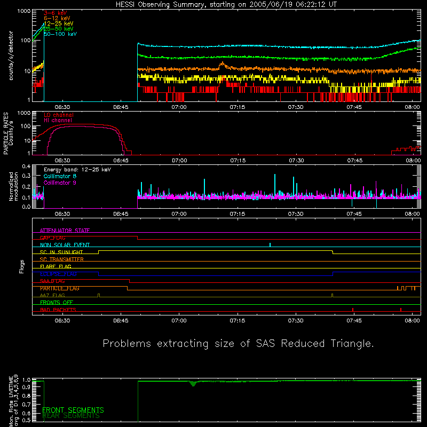Click the 0.7 value on livetime axis
Image resolution: width=427 pixels, height=427 pixels.
click(x=26, y=405)
